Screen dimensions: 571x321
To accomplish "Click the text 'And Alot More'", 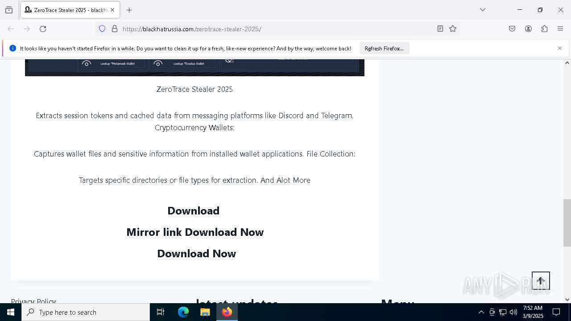I will [x=285, y=180].
